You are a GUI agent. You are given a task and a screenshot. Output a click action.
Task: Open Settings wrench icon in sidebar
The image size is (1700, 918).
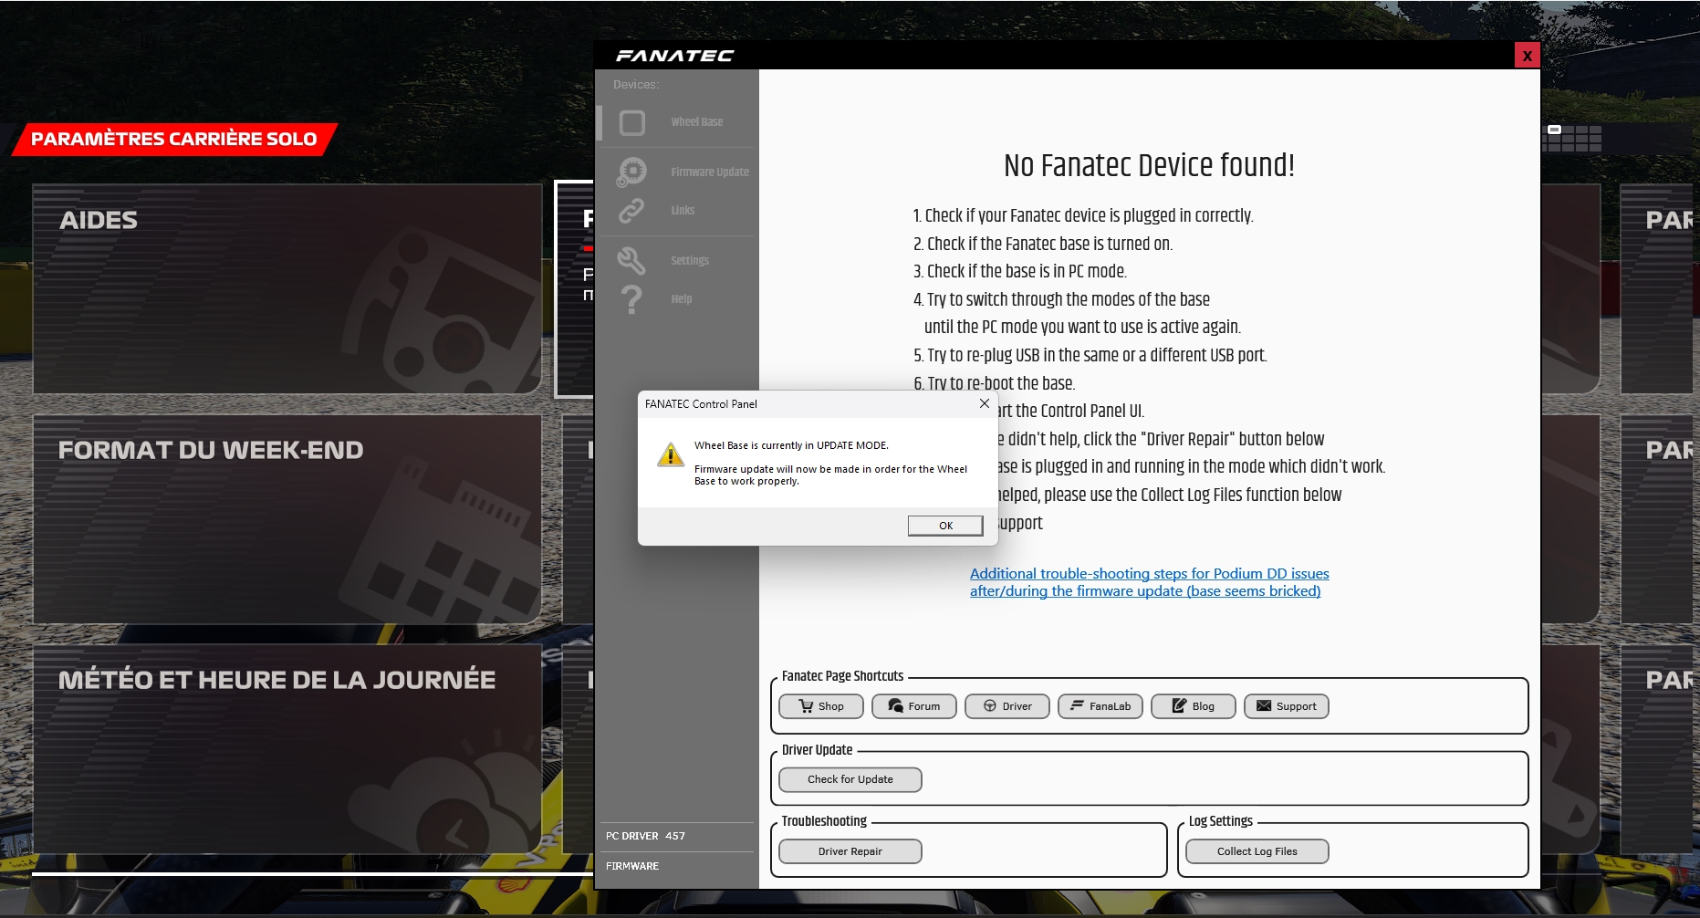click(631, 261)
